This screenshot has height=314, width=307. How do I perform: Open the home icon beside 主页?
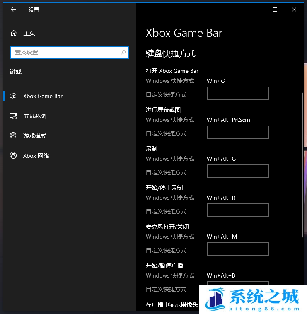[14, 33]
